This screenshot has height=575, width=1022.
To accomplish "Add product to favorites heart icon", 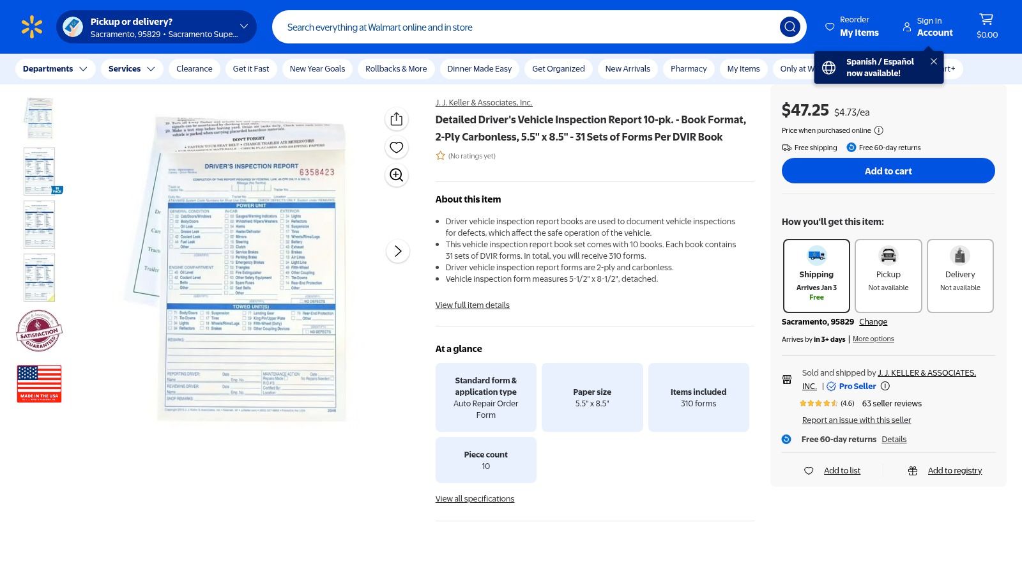I will (x=397, y=148).
